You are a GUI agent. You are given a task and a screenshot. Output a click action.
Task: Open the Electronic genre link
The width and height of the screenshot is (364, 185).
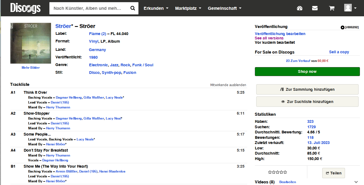click(99, 65)
